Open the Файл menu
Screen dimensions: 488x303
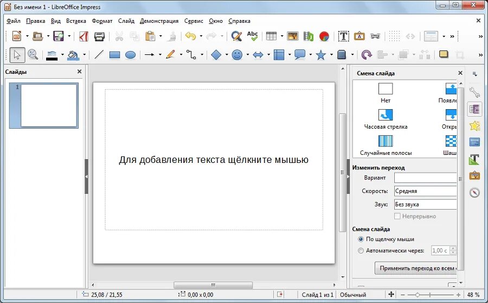(x=14, y=21)
